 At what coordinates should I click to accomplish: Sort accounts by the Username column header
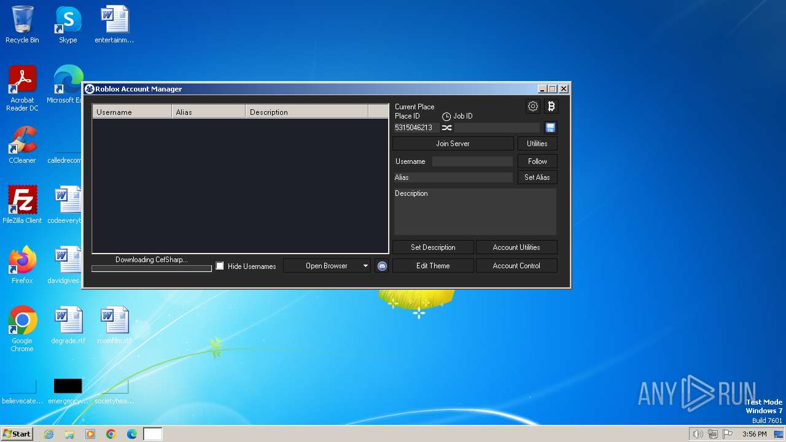coord(132,112)
